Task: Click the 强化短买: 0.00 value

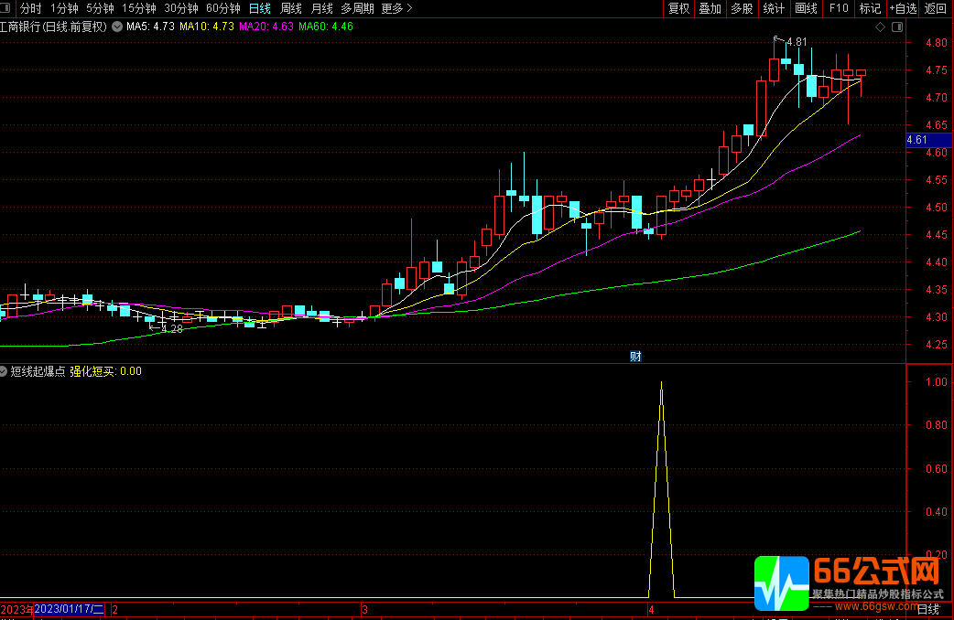Action: pos(106,371)
